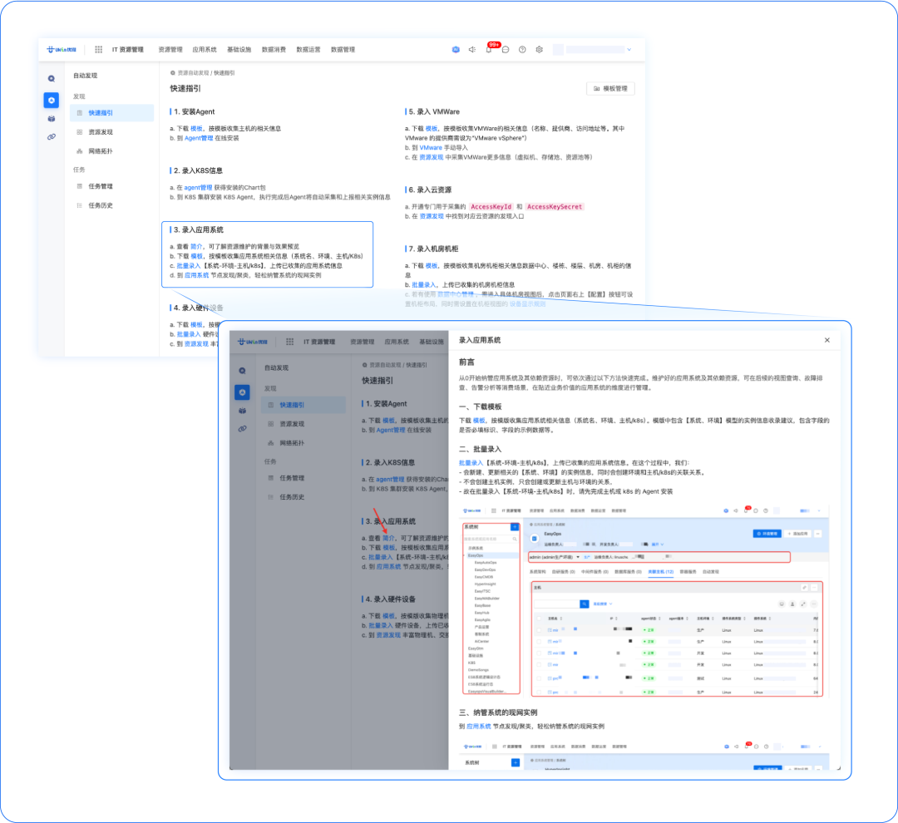
Task: Select 快速指引 in upper sidebar
Action: pyautogui.click(x=111, y=113)
